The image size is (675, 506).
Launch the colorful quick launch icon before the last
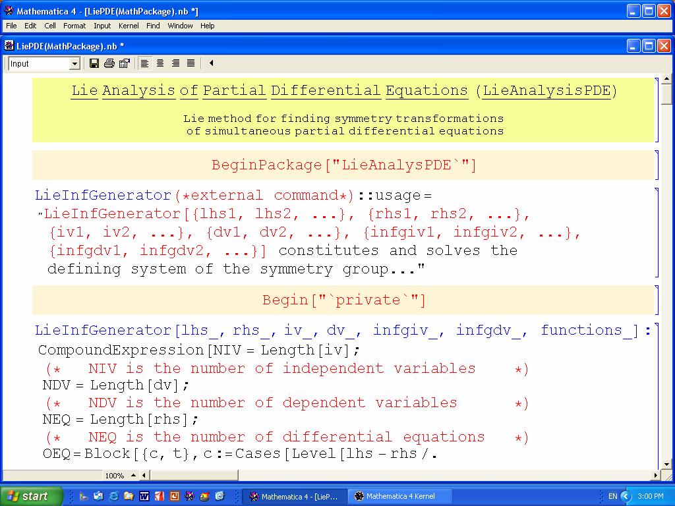point(205,496)
